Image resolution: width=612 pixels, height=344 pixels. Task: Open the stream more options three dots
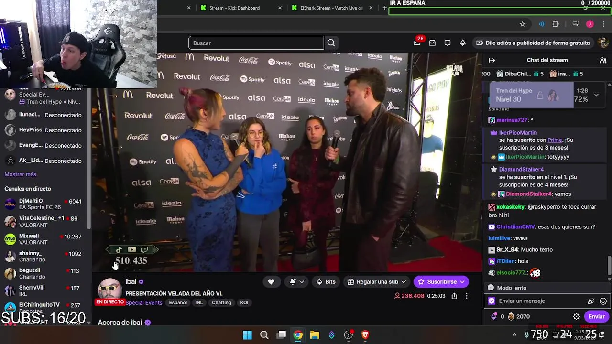467,296
